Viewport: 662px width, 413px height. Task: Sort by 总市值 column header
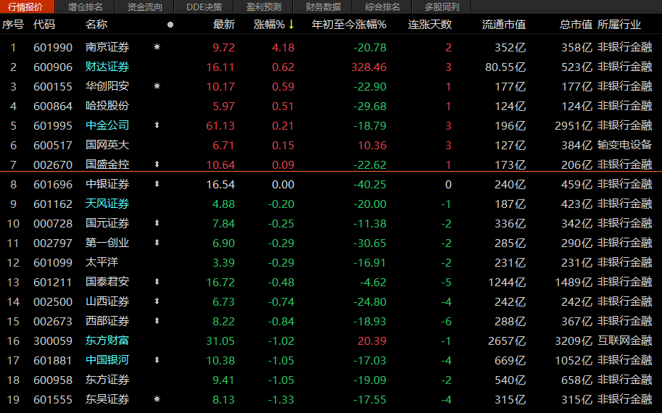pyautogui.click(x=576, y=25)
